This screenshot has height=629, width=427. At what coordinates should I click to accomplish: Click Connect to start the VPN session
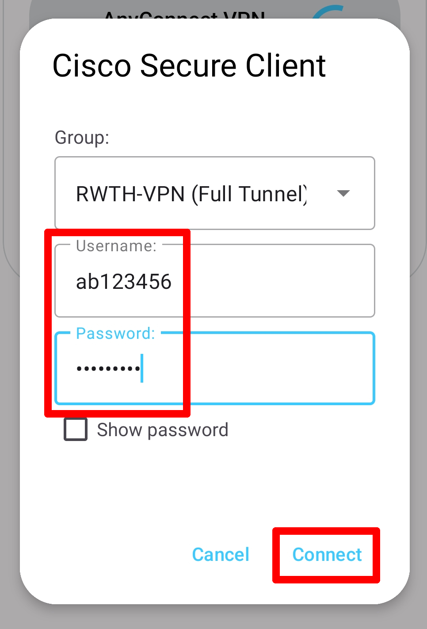327,555
